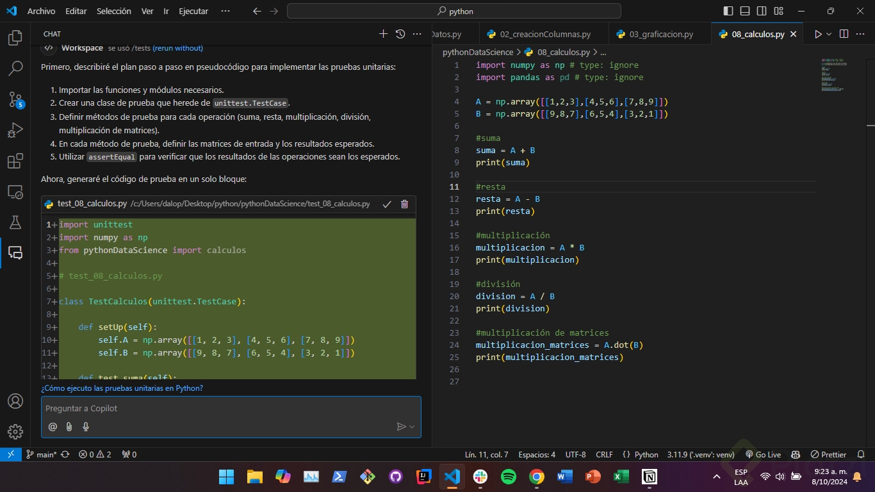The image size is (875, 492).
Task: Open the Selección menu
Action: click(114, 11)
